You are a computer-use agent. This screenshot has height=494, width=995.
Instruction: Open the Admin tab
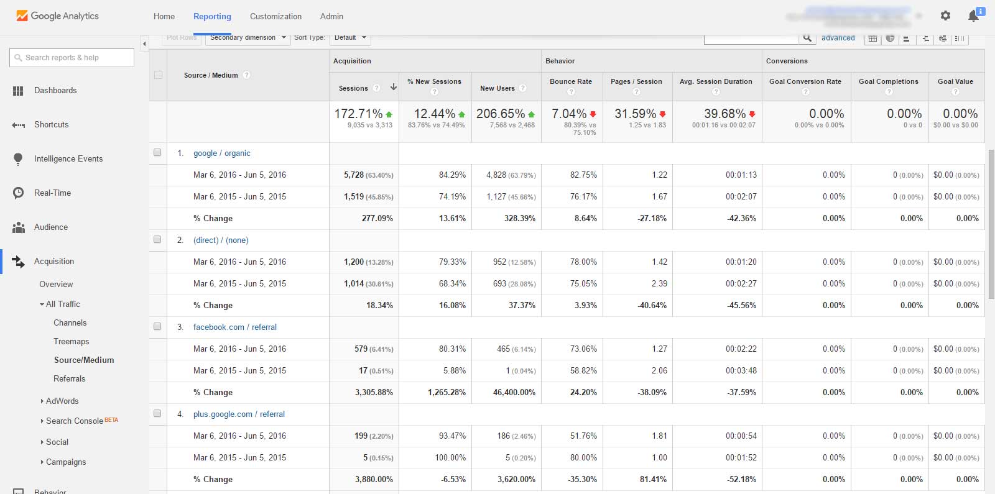331,17
